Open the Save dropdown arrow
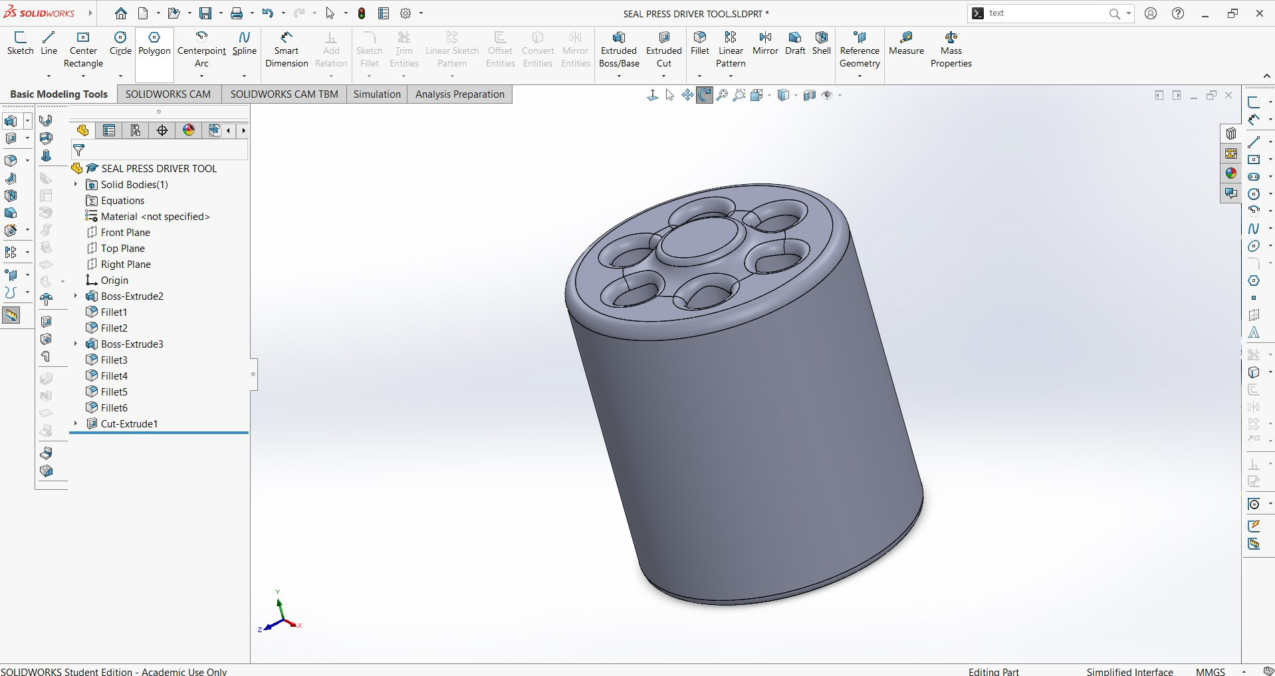This screenshot has width=1275, height=676. (x=221, y=13)
